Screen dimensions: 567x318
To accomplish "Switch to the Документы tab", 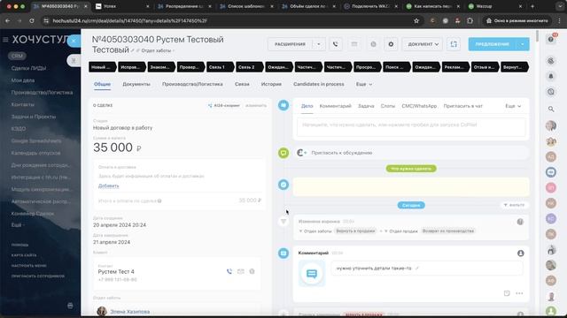I will [136, 84].
